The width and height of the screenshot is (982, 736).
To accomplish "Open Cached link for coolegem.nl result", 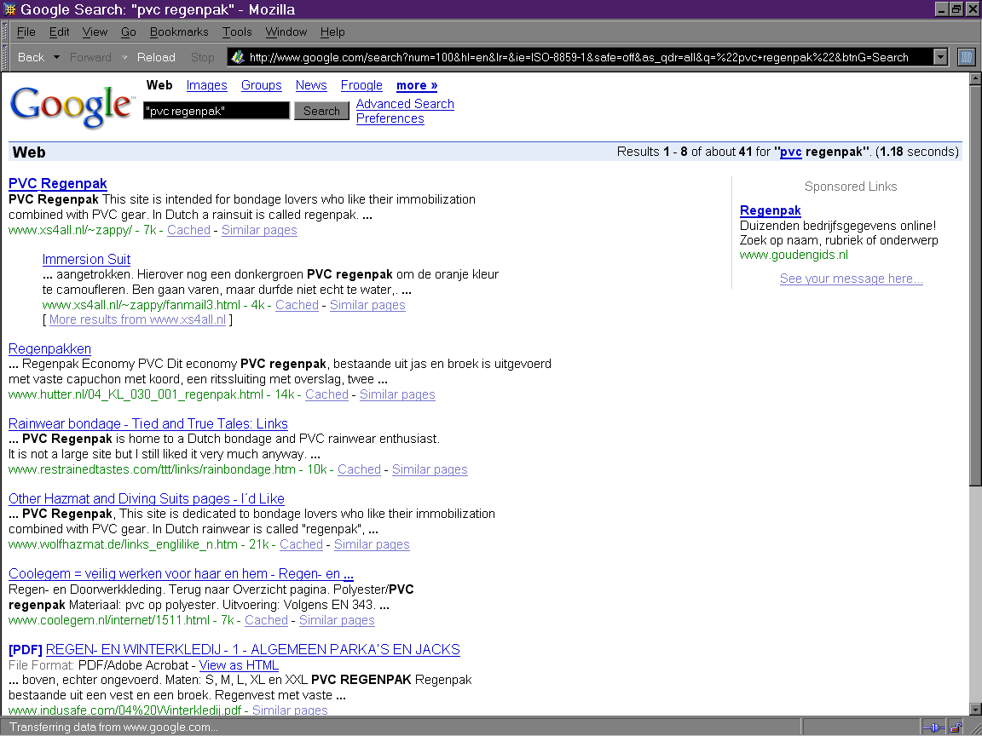I will click(266, 620).
